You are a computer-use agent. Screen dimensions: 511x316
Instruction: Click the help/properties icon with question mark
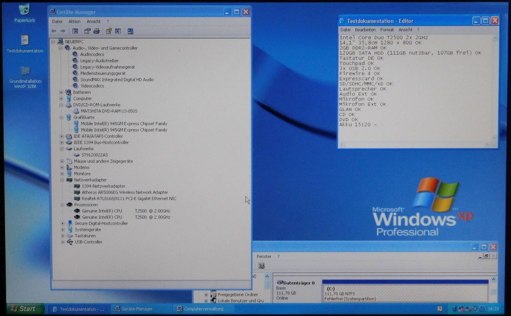coord(109,31)
